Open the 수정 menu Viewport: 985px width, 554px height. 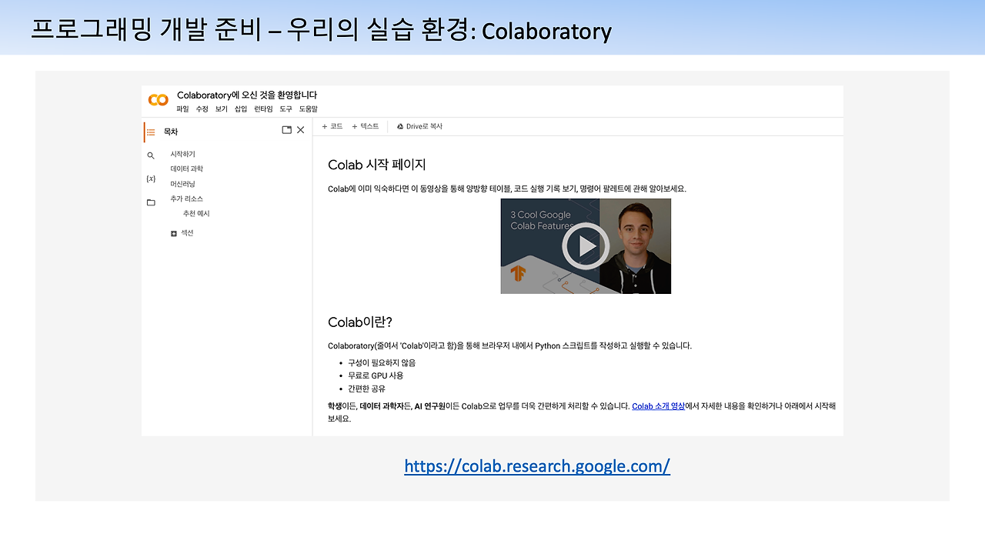(202, 109)
